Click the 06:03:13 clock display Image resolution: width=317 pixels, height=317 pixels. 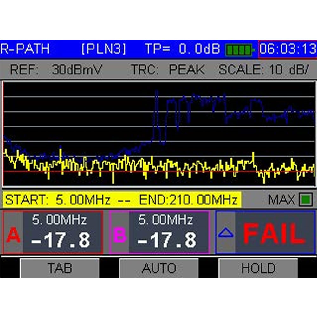288,49
